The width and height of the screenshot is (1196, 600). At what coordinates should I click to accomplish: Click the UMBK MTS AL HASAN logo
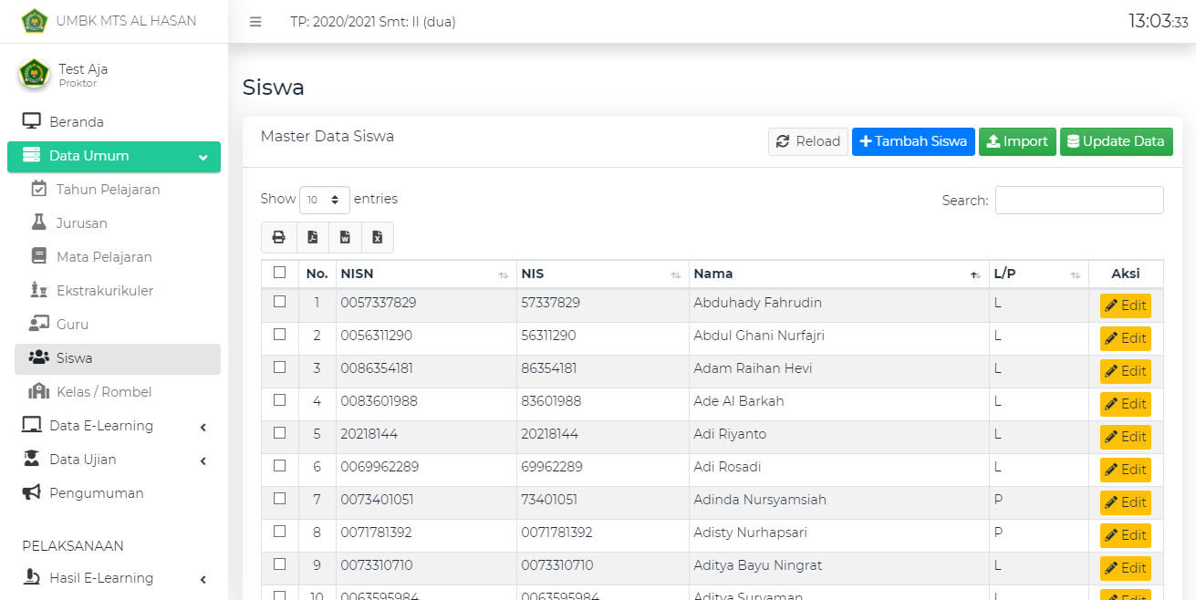click(35, 21)
